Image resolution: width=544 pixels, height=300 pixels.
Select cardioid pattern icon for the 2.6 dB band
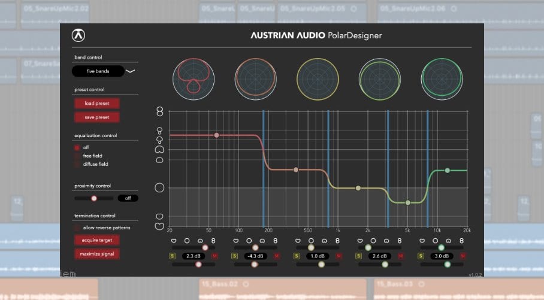click(x=386, y=240)
